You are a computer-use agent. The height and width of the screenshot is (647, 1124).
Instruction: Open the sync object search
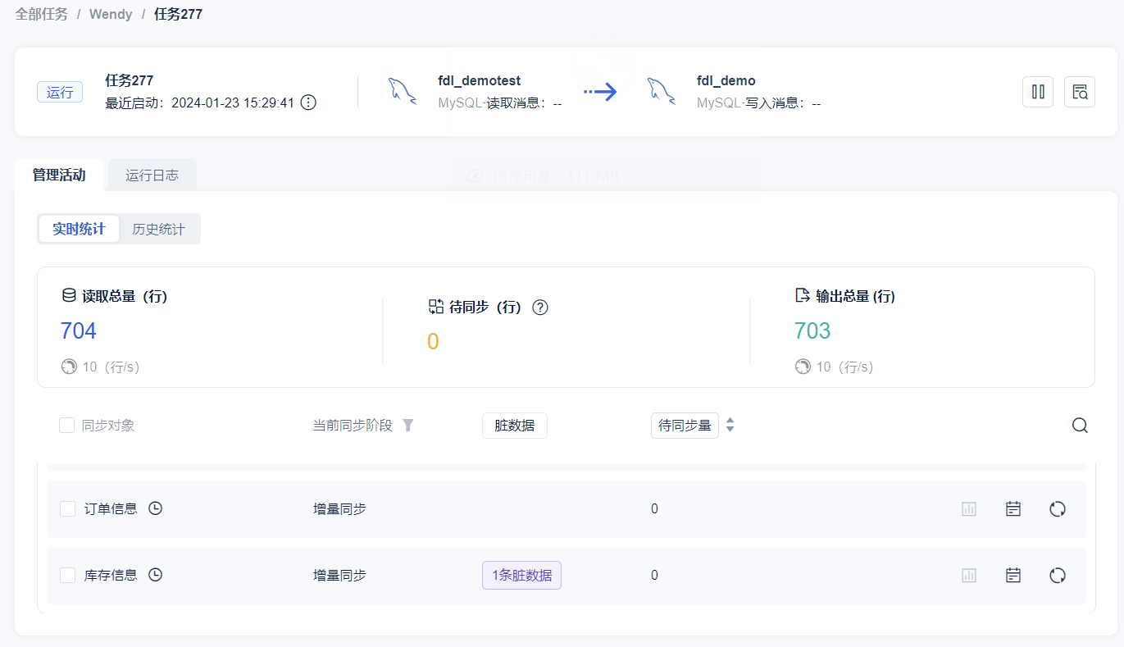coord(1080,426)
